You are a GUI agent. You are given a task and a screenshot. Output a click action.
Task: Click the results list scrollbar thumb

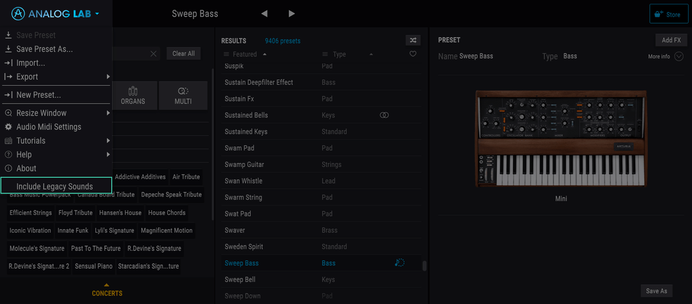tap(425, 266)
